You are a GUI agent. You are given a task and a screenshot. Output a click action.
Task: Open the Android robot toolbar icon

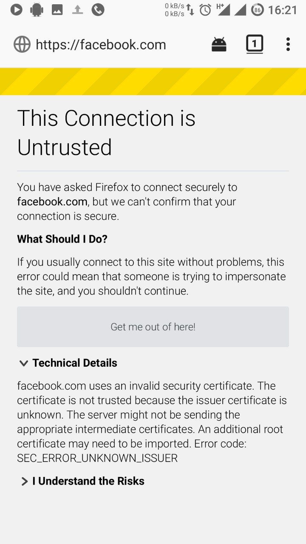coord(219,44)
